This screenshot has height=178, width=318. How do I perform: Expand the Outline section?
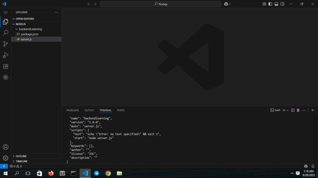coord(36,156)
